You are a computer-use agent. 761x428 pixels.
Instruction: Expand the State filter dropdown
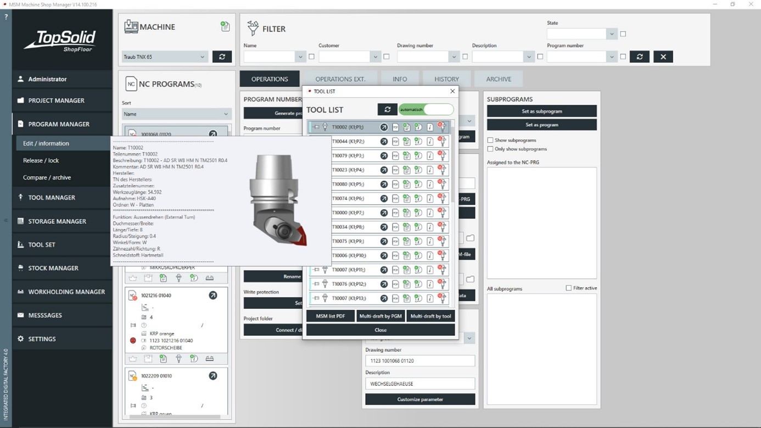(x=611, y=34)
